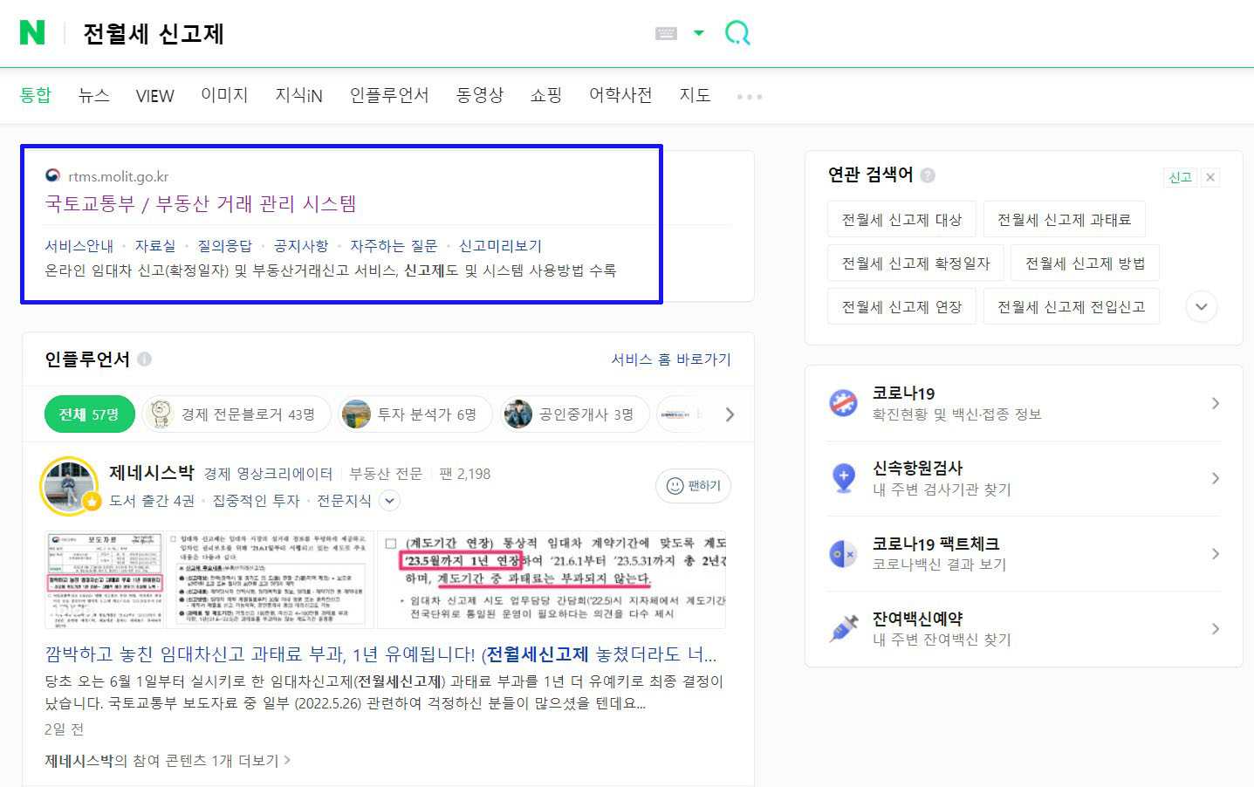Open the 지식iN tab
The height and width of the screenshot is (787, 1254).
click(298, 95)
